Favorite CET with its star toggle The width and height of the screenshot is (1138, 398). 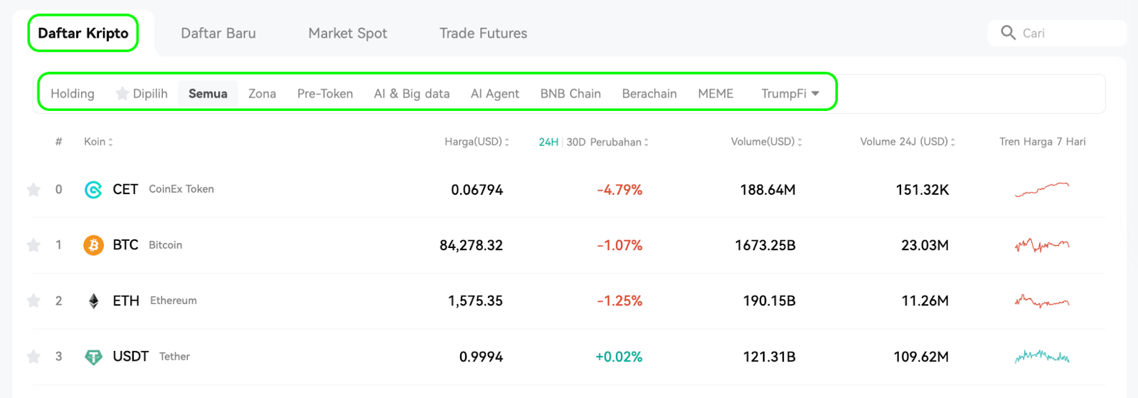33,189
